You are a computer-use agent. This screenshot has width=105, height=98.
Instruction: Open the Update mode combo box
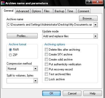(70, 36)
